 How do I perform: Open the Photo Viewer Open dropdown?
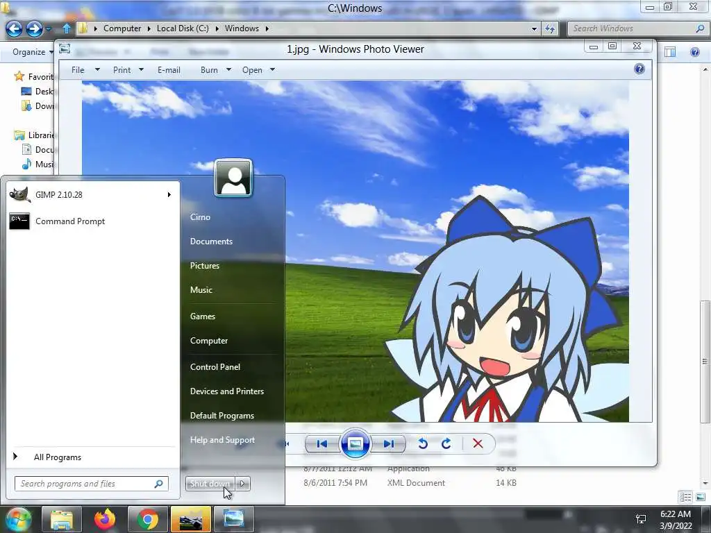pos(258,70)
